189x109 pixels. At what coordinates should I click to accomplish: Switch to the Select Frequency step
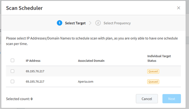pyautogui.click(x=117, y=23)
